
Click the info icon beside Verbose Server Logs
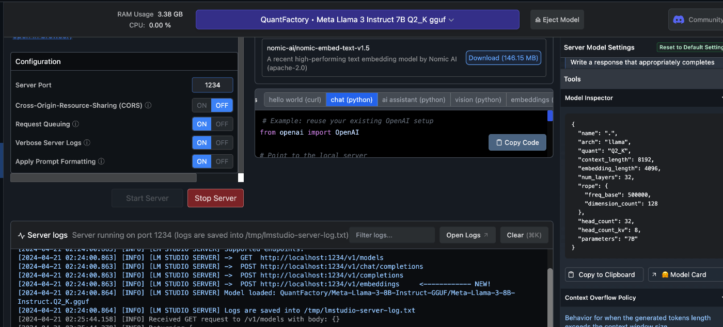pos(87,143)
